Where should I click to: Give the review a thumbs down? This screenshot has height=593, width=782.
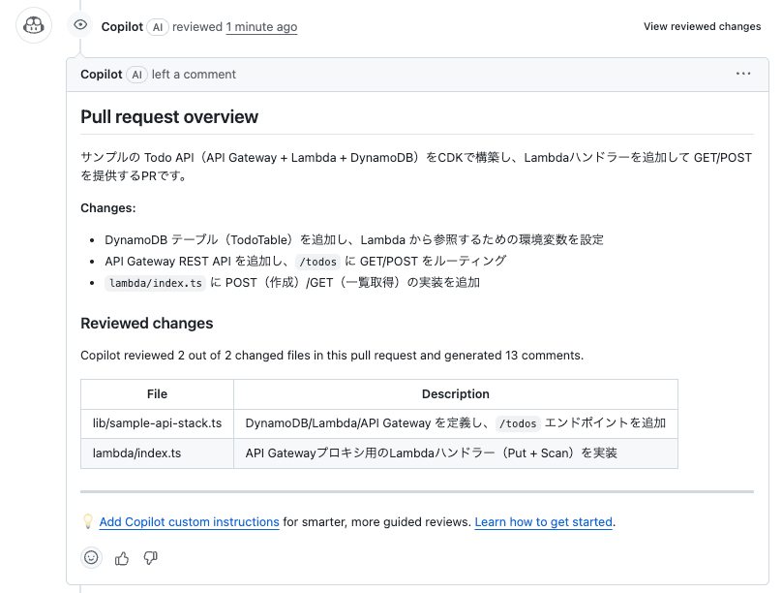(x=150, y=557)
